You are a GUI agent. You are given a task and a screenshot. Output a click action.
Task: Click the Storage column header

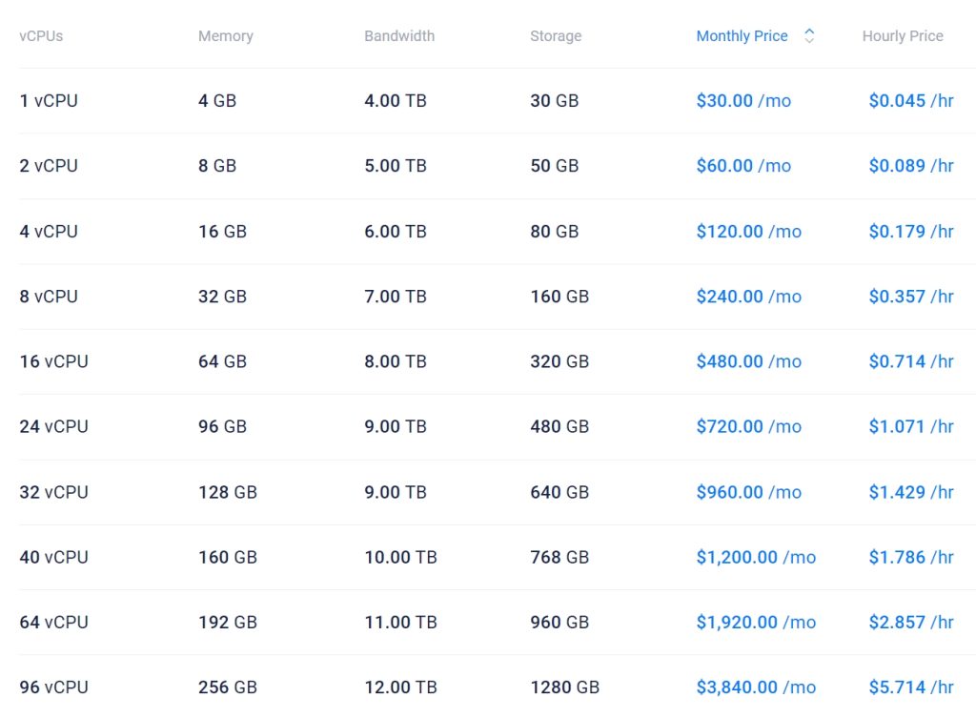pyautogui.click(x=556, y=36)
